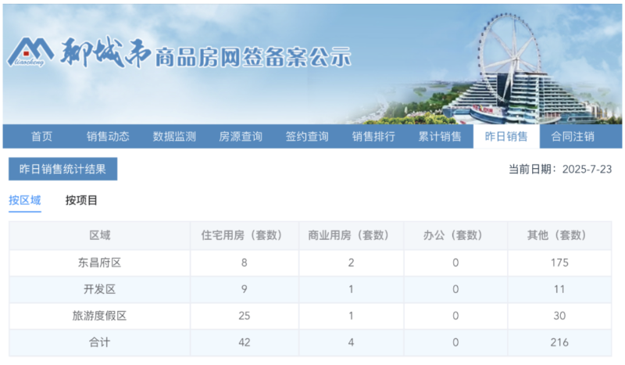This screenshot has height=365, width=625.
Task: Click 东昌府区 other value 175
Action: pos(559,263)
